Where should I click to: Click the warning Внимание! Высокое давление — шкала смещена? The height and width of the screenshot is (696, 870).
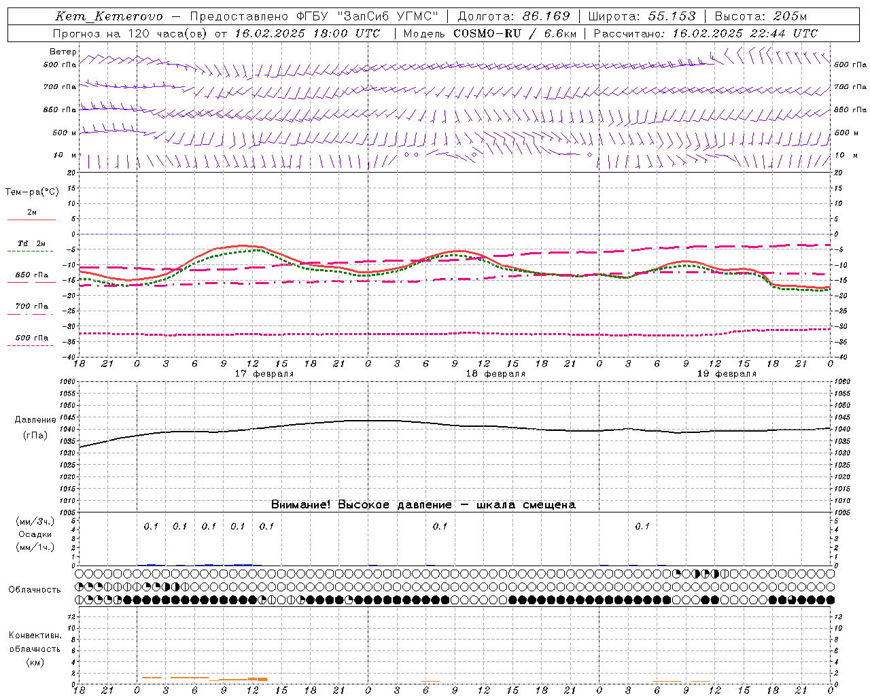point(423,505)
